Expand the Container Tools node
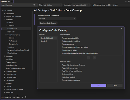Screen dimensions: 130x100 [4, 71]
